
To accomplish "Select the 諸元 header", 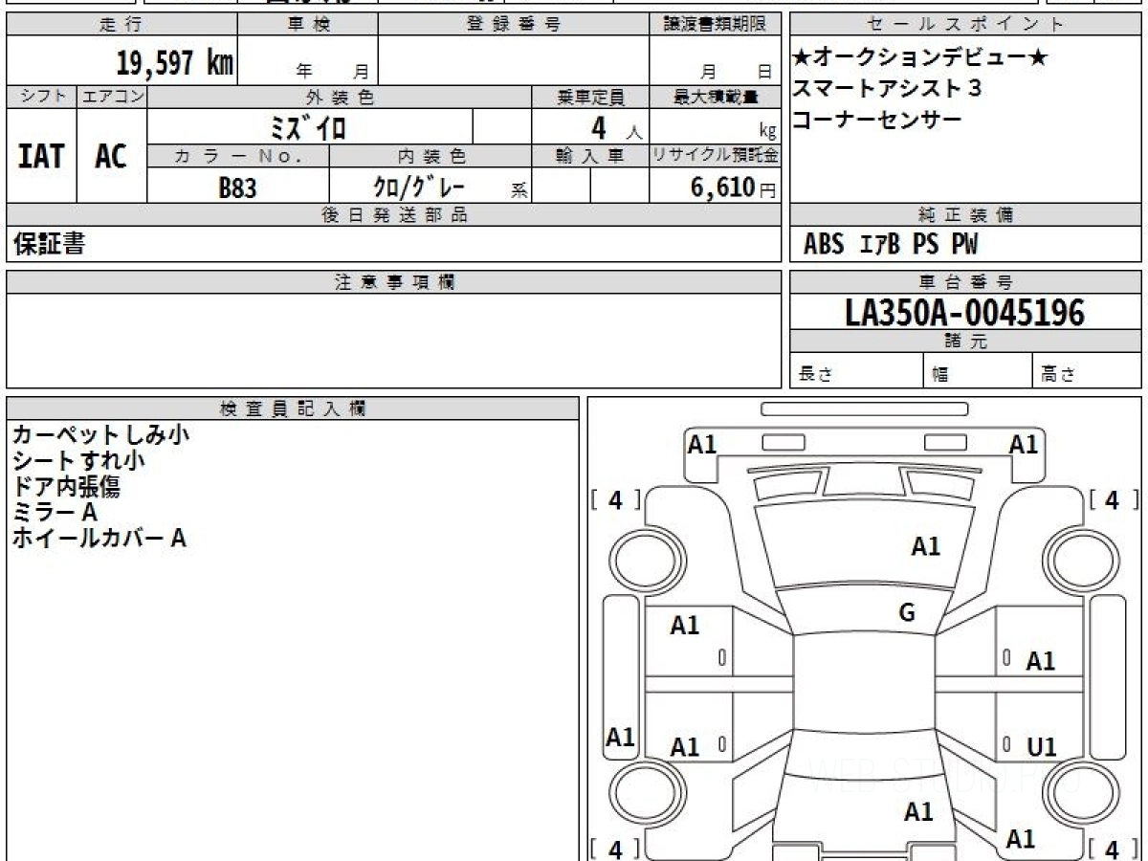I will coord(965,342).
